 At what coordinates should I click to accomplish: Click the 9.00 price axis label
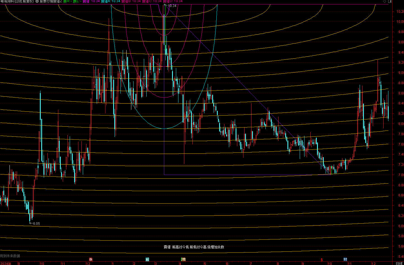tap(401, 73)
